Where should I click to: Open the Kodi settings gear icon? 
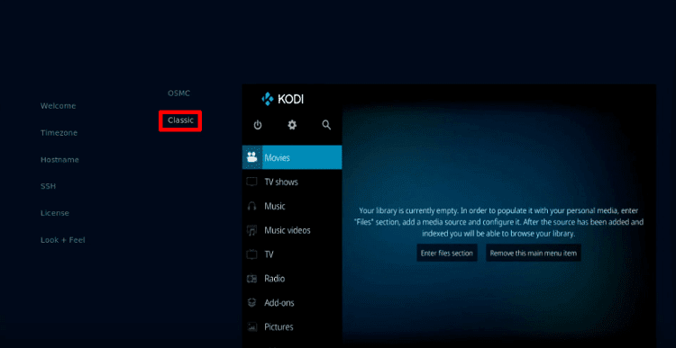point(292,125)
